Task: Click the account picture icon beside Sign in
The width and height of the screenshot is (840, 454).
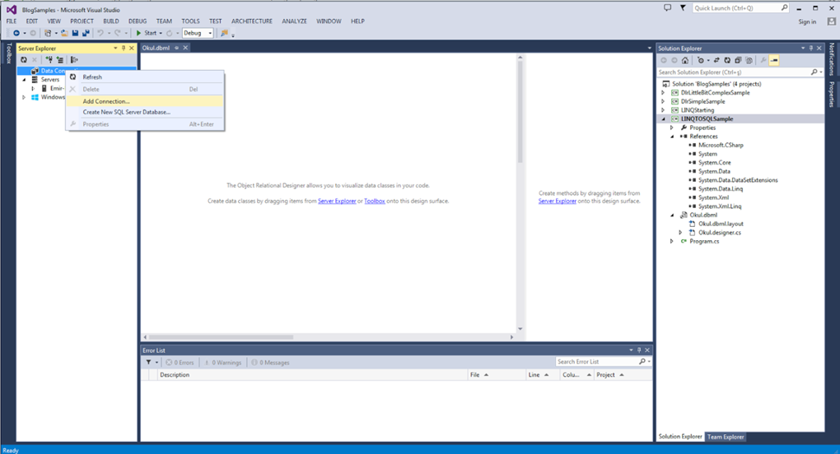Action: 832,21
